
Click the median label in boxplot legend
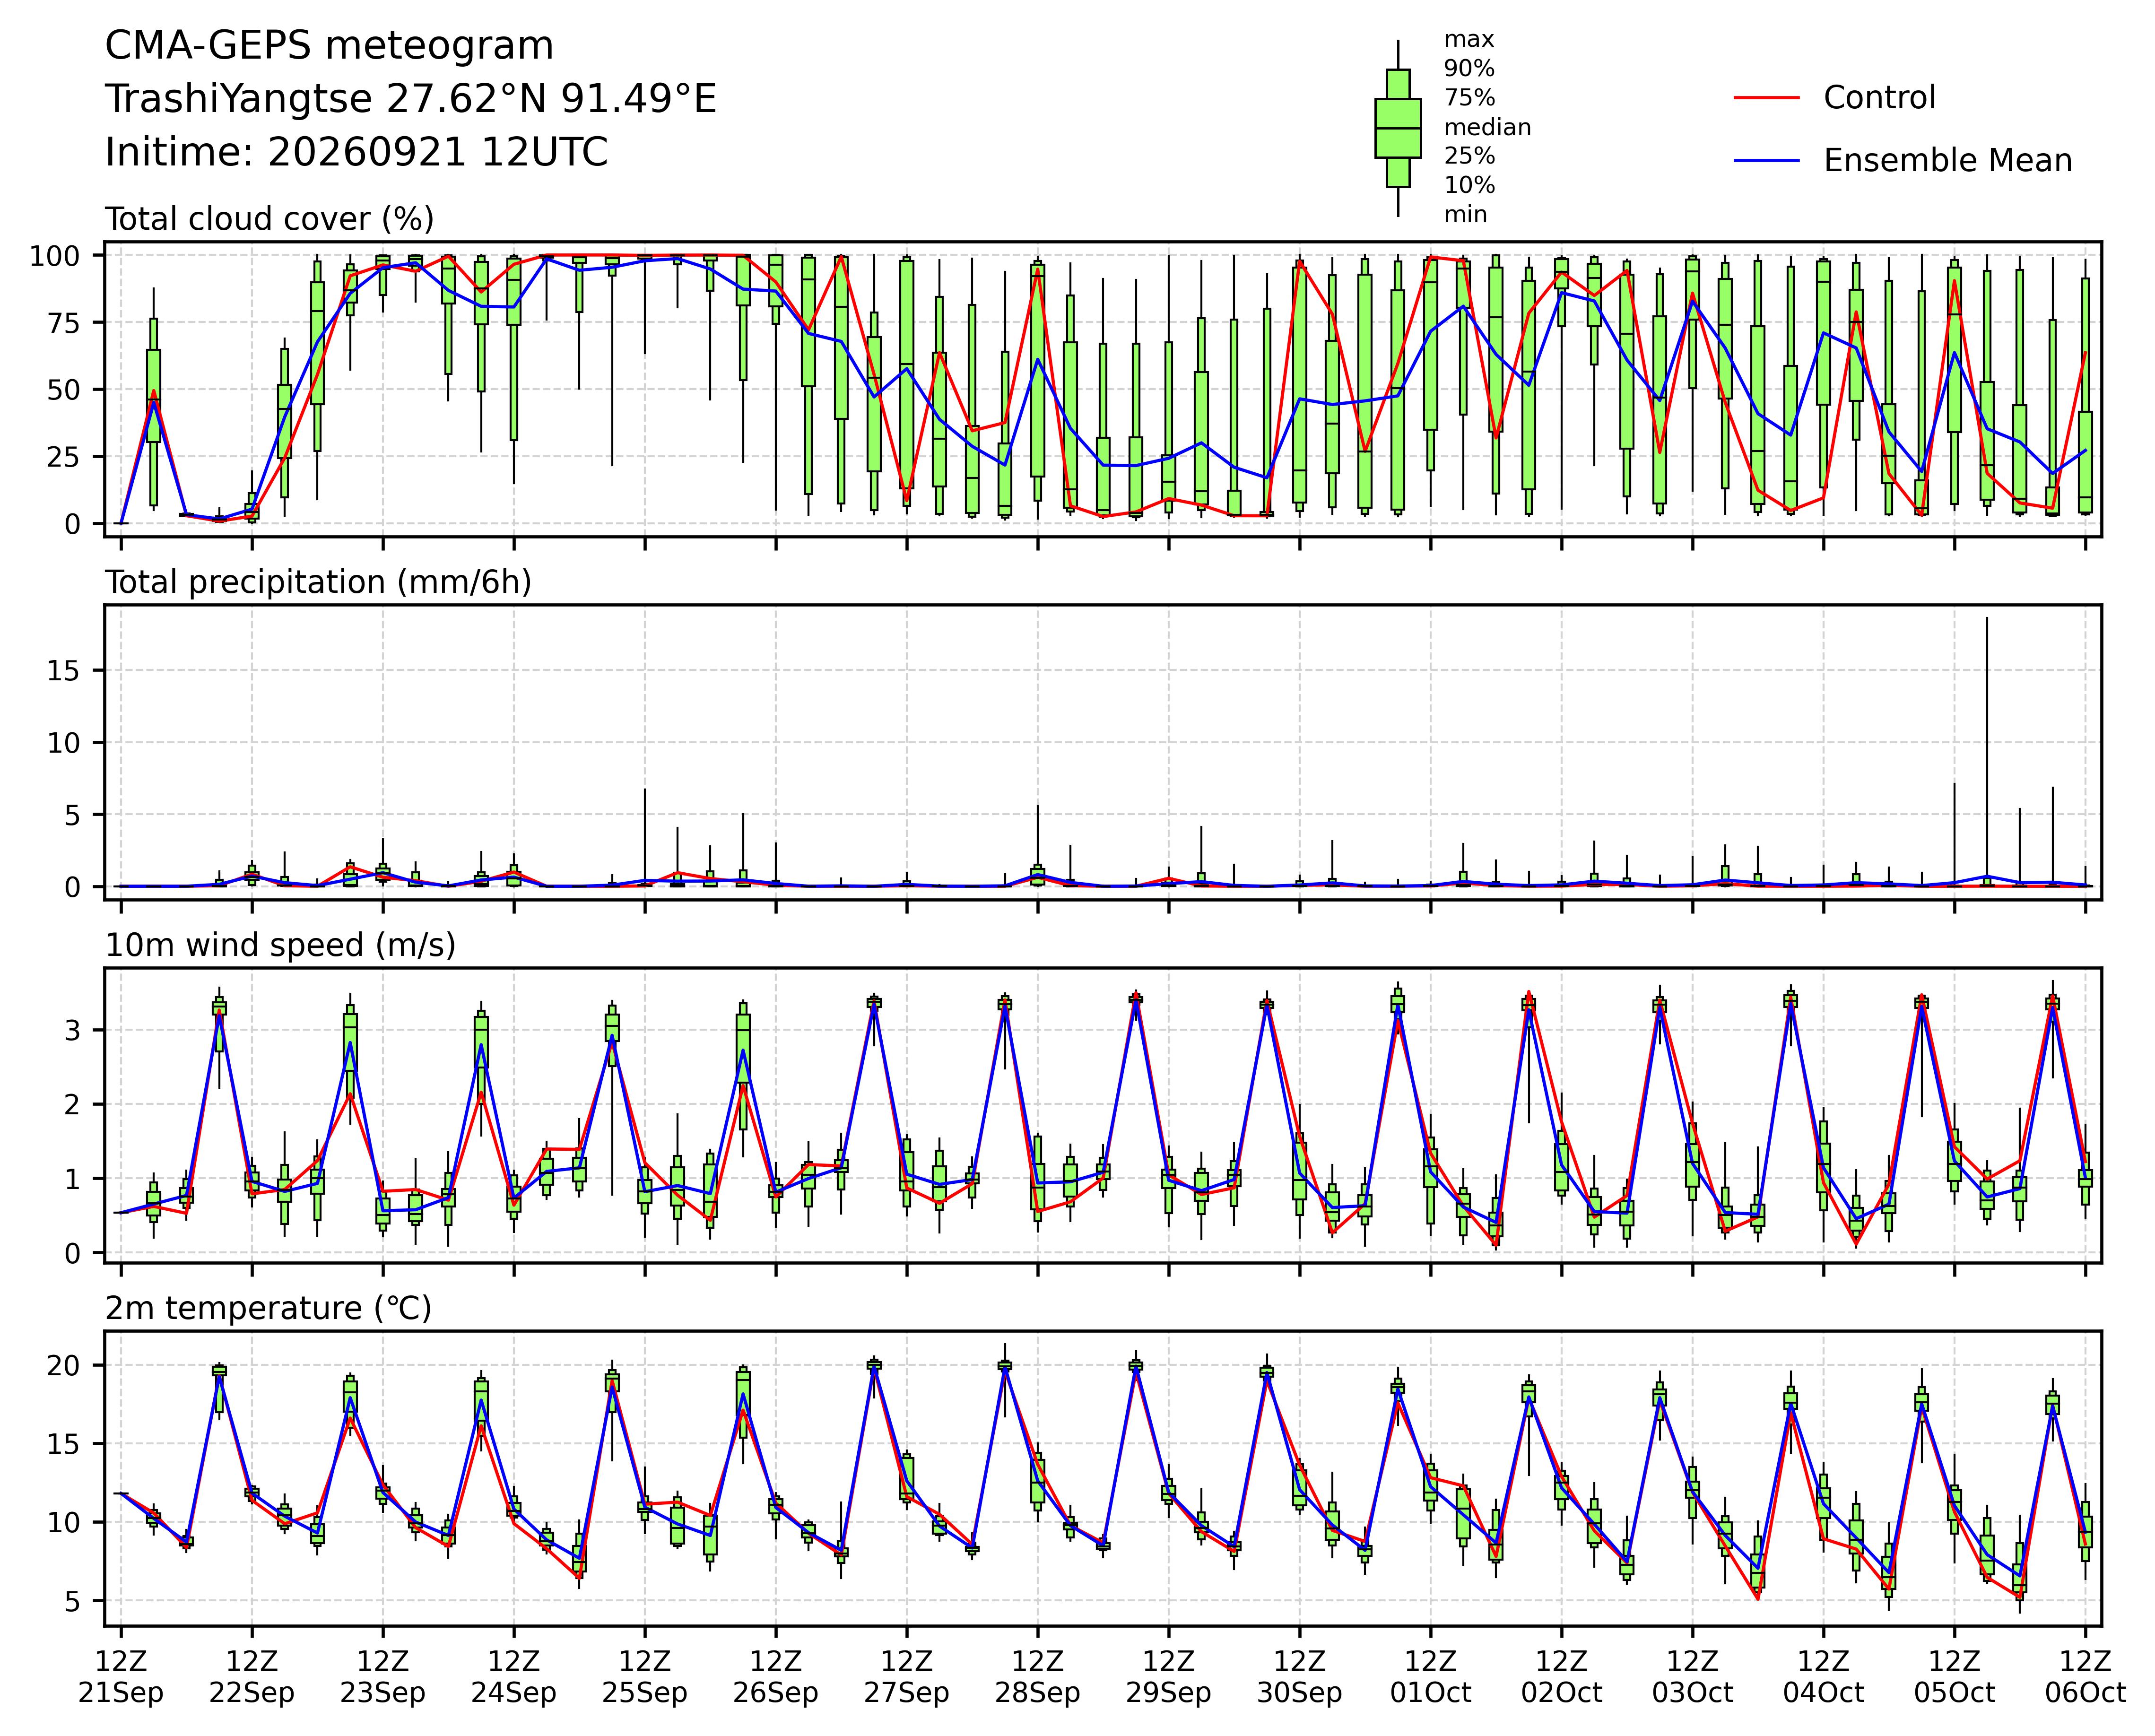click(x=1487, y=127)
